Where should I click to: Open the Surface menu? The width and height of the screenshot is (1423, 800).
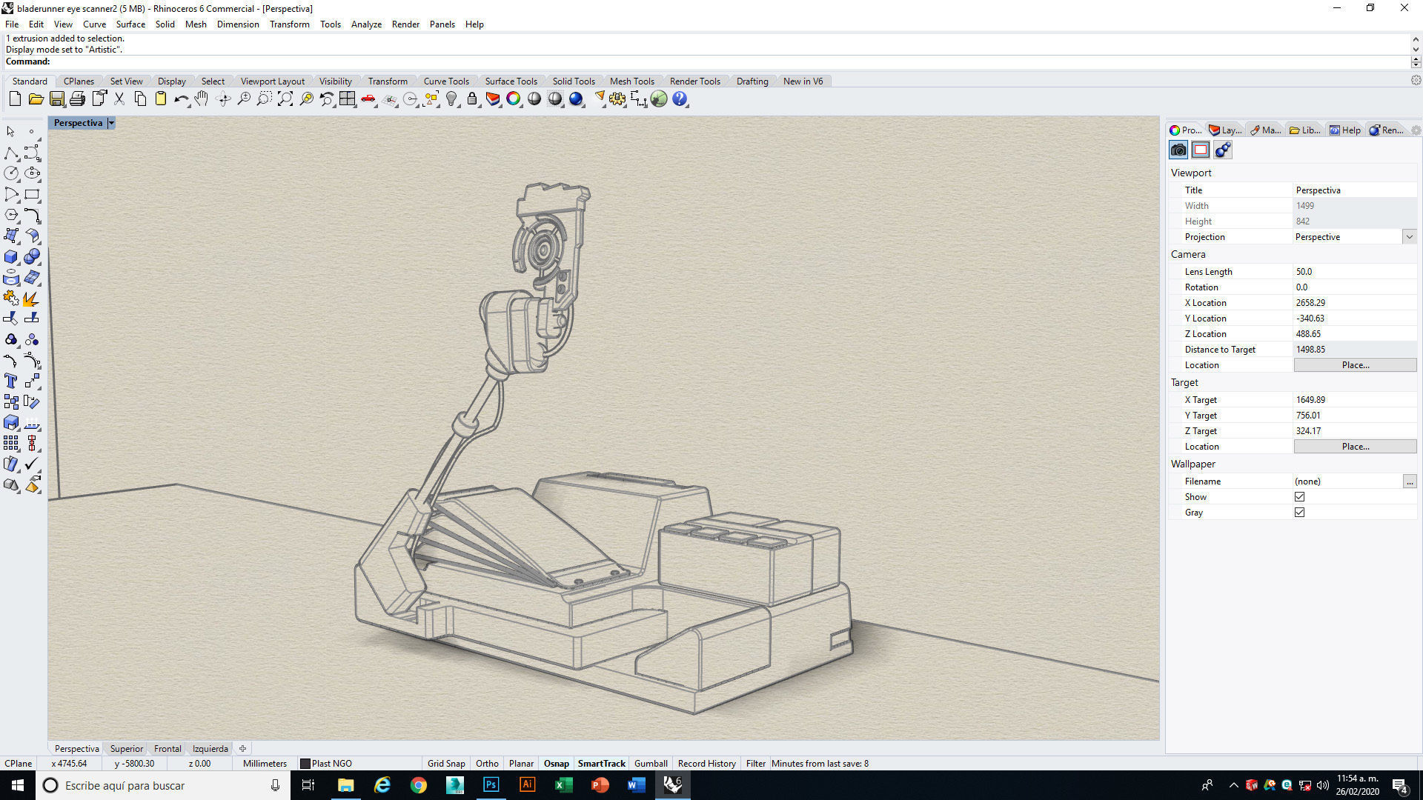pyautogui.click(x=130, y=24)
